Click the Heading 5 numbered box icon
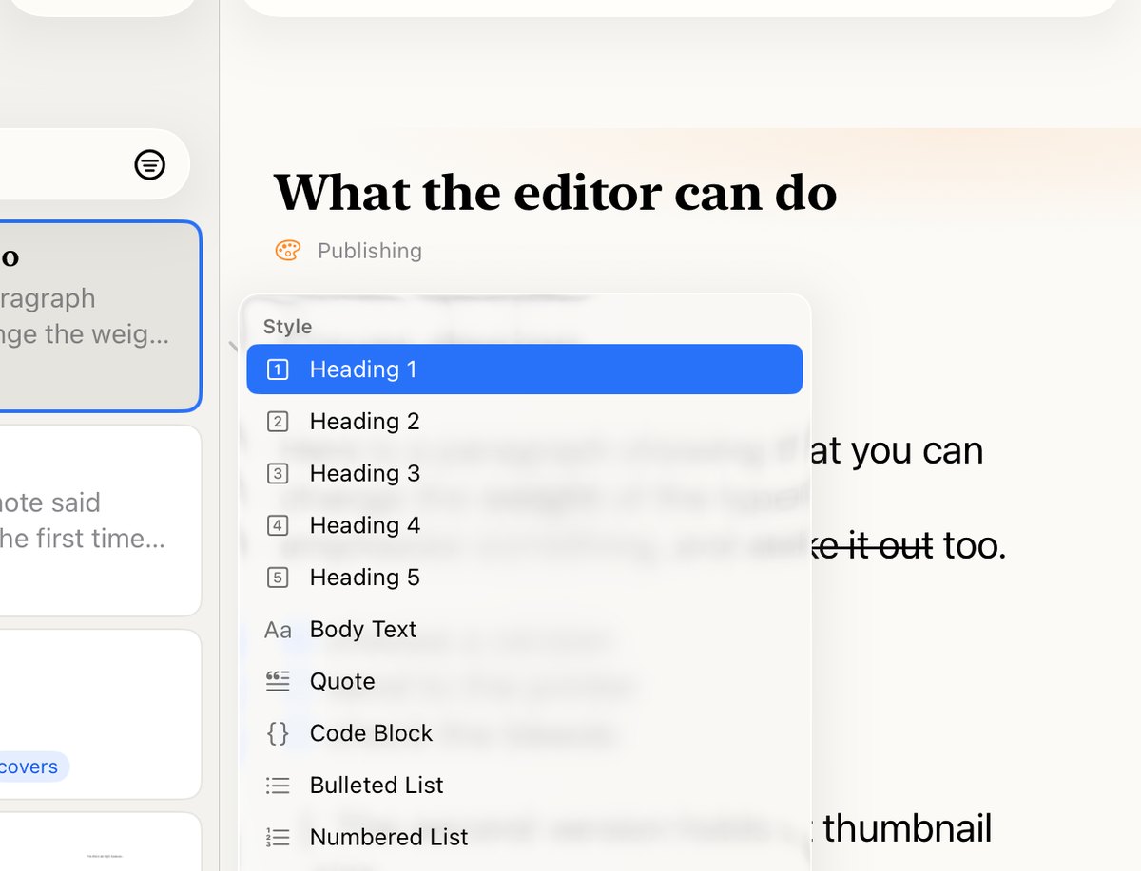 [x=278, y=578]
